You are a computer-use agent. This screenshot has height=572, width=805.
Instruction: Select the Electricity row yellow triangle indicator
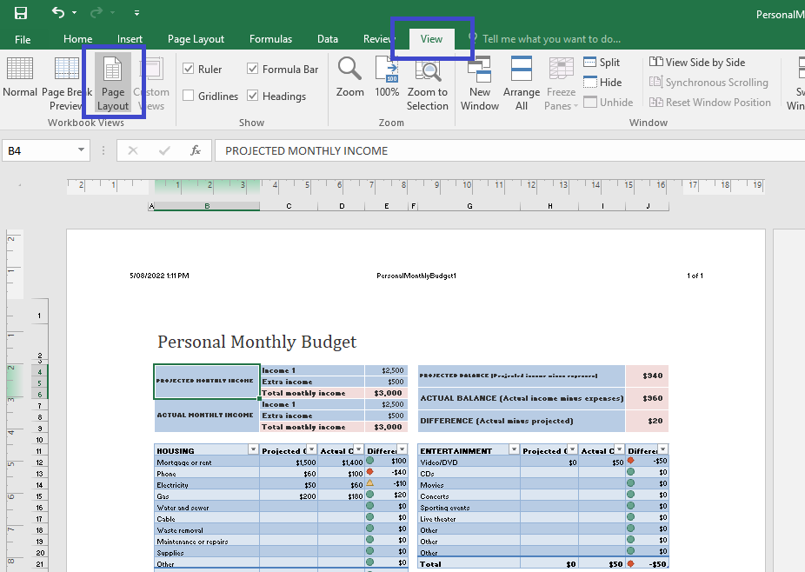[x=369, y=482]
